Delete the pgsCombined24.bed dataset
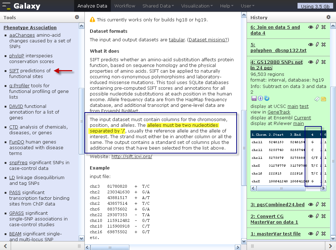The width and height of the screenshot is (336, 250). pos(324,204)
